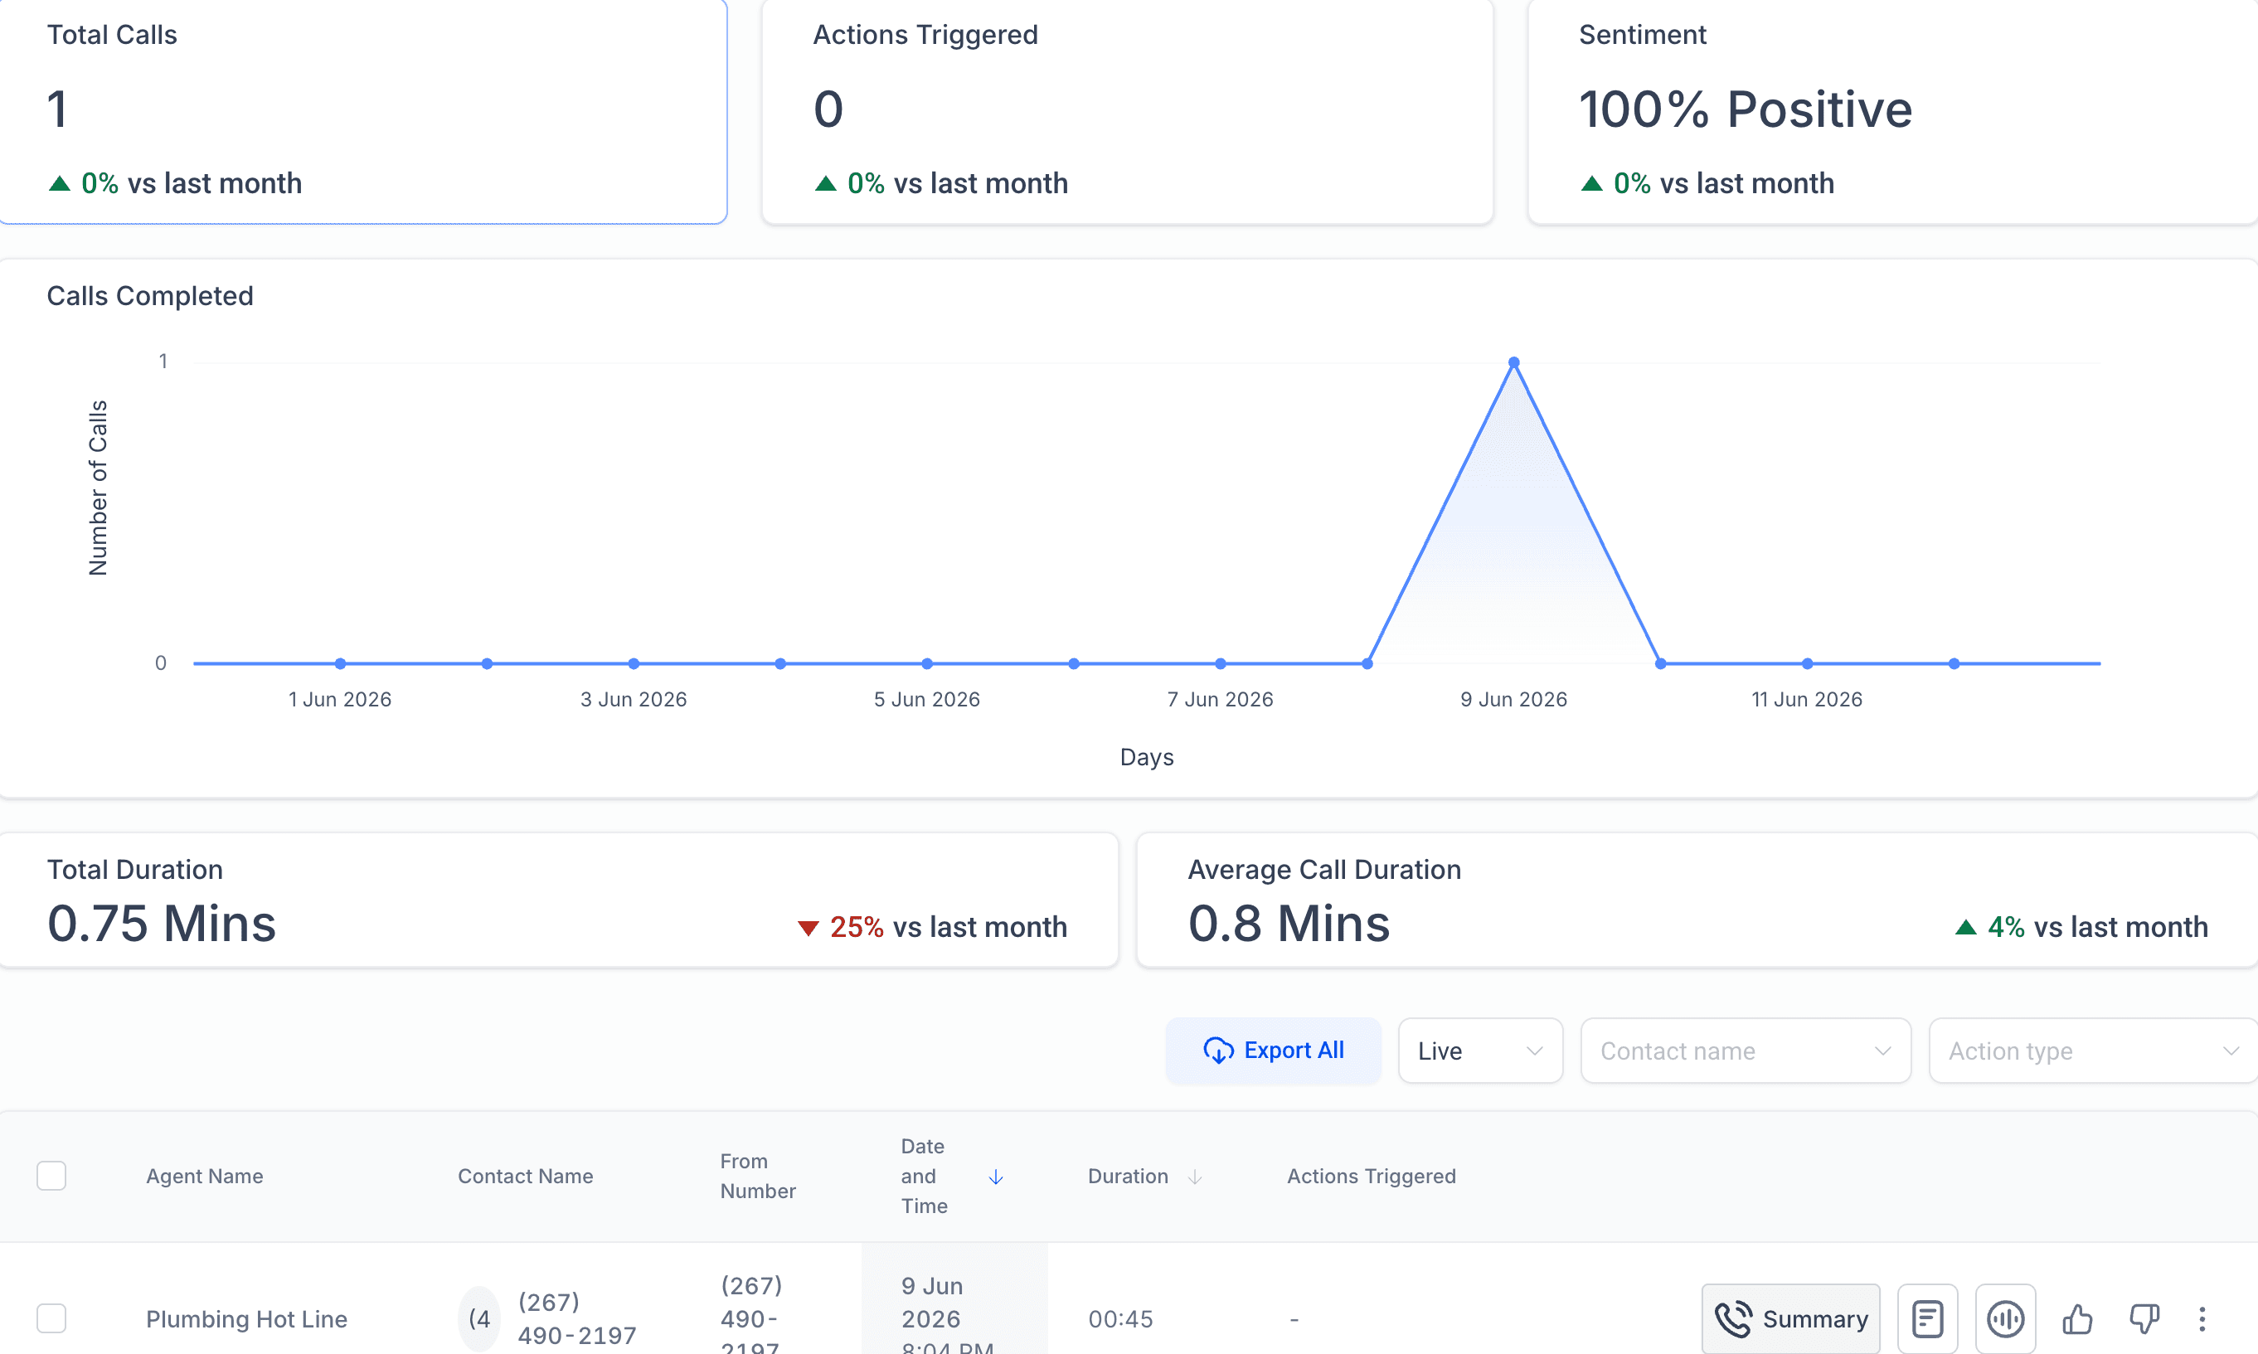Select the Total Calls card
This screenshot has height=1354, width=2258.
pos(363,110)
